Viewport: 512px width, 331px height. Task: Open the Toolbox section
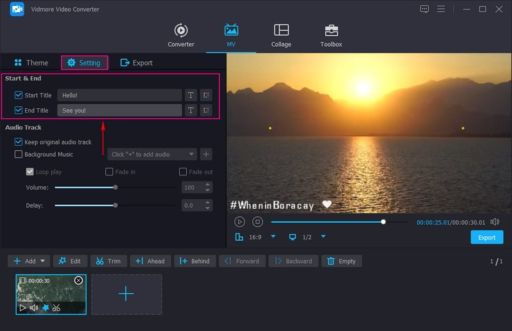coord(331,36)
